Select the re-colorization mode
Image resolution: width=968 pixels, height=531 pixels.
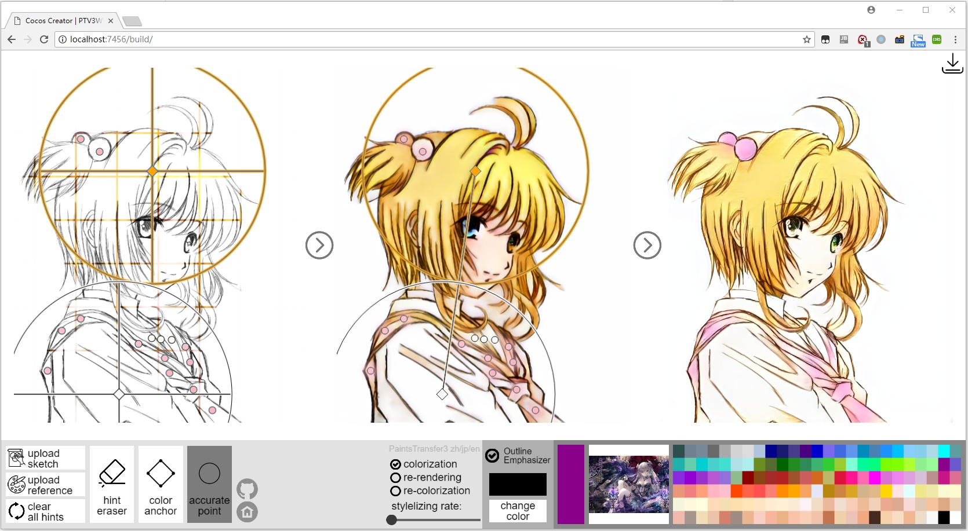(x=396, y=491)
